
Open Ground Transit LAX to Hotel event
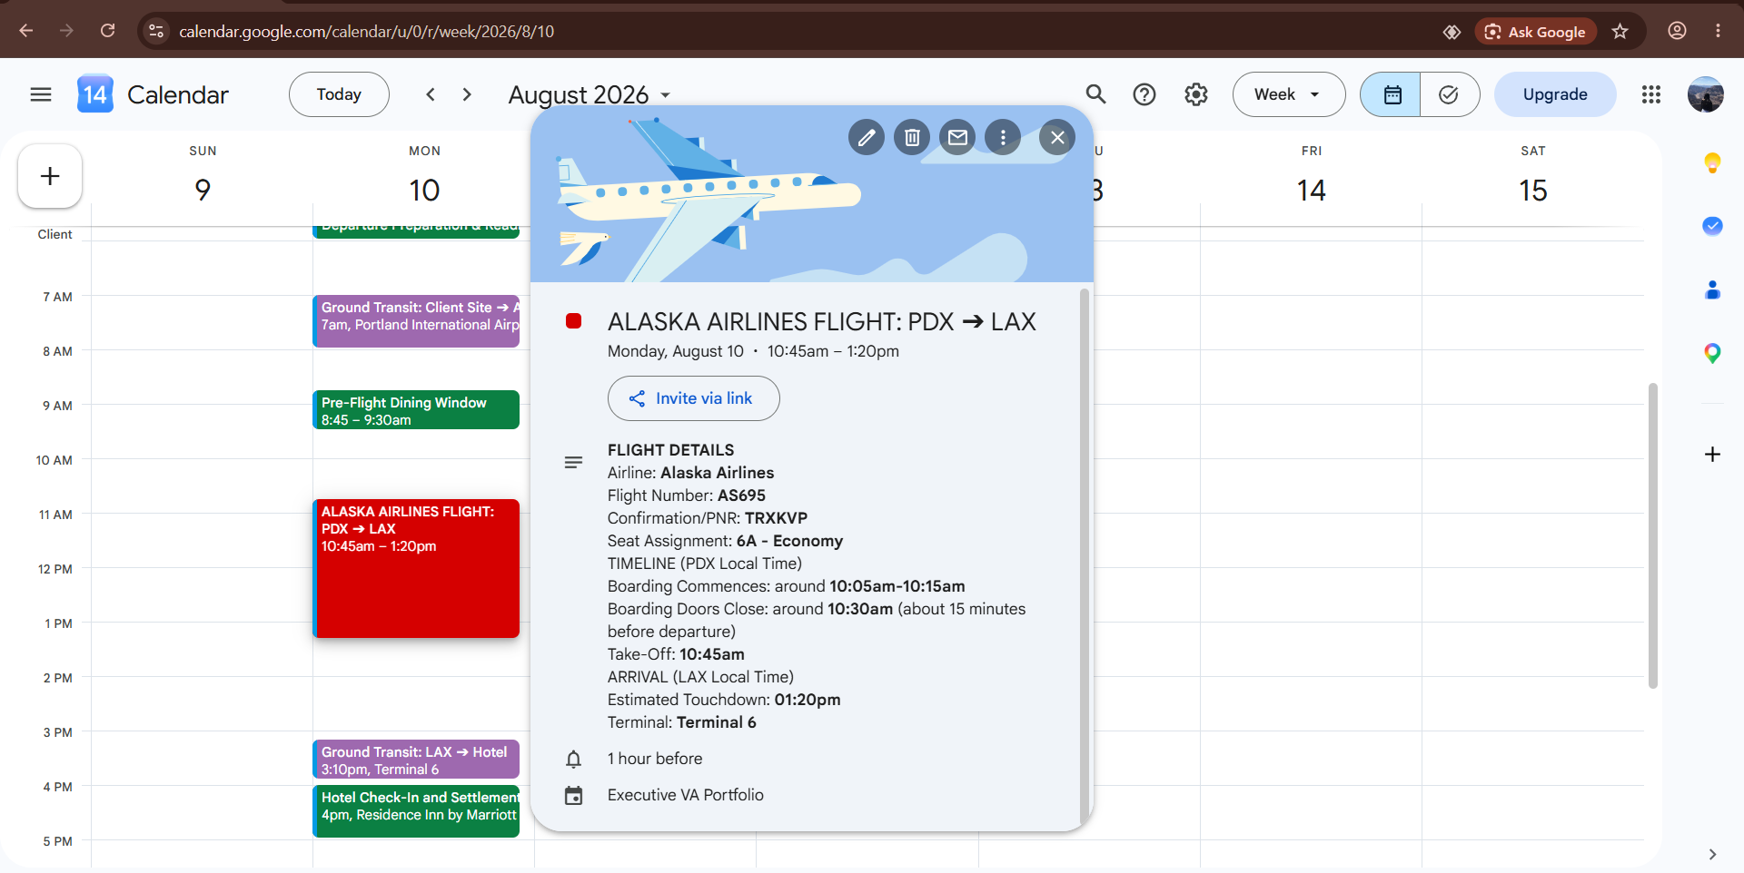point(416,760)
